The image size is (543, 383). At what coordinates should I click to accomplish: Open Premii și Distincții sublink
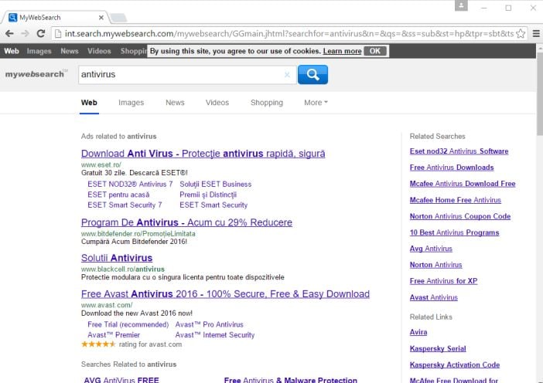[208, 195]
